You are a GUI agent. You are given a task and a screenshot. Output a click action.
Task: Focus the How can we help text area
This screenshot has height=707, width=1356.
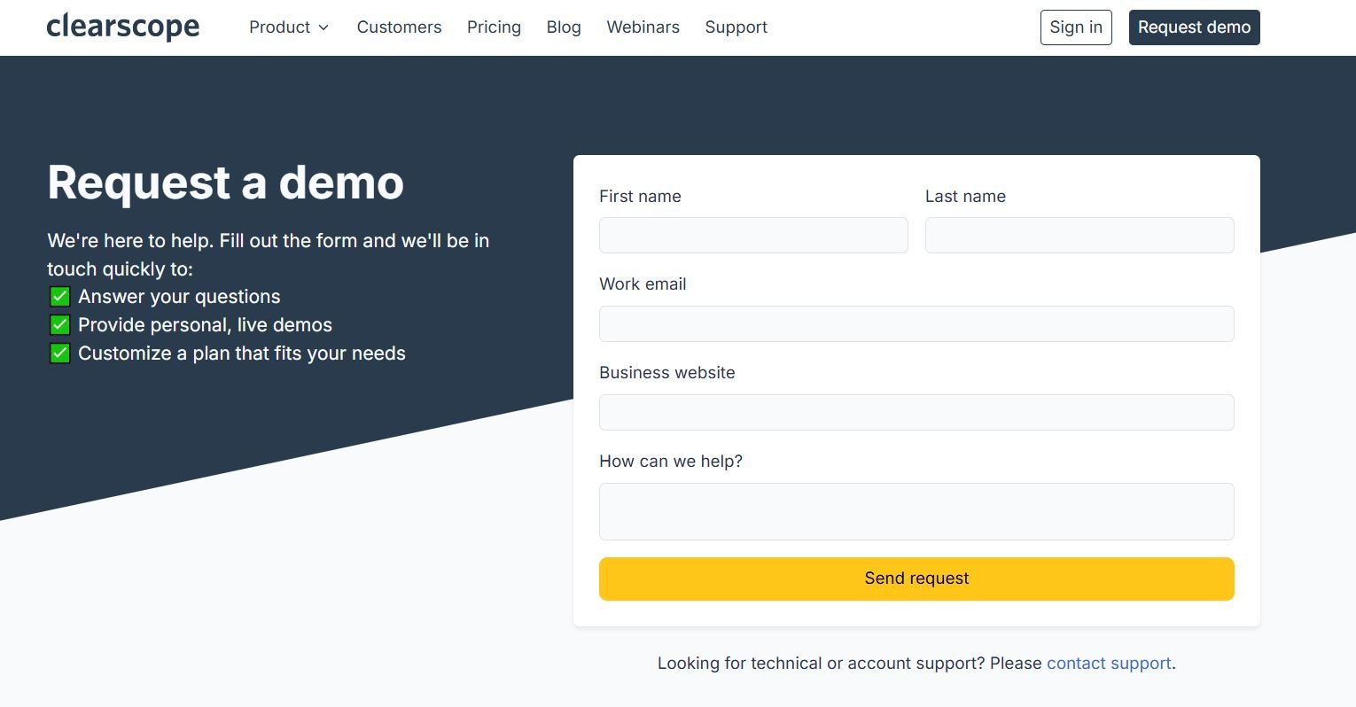pos(916,511)
